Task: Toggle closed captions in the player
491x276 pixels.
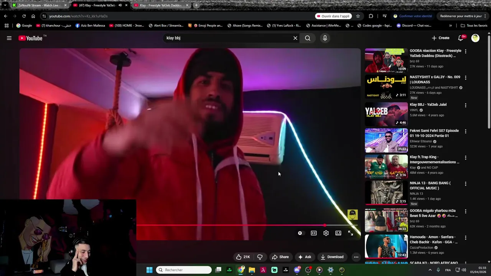Action: 314,233
